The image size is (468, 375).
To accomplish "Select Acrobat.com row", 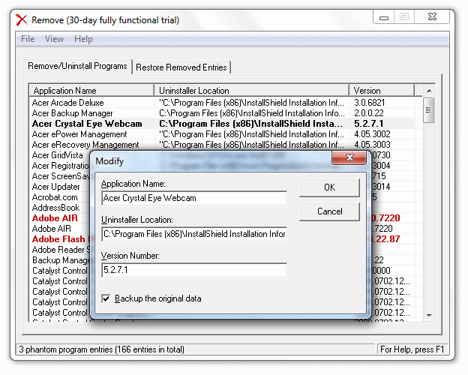I will pyautogui.click(x=55, y=197).
